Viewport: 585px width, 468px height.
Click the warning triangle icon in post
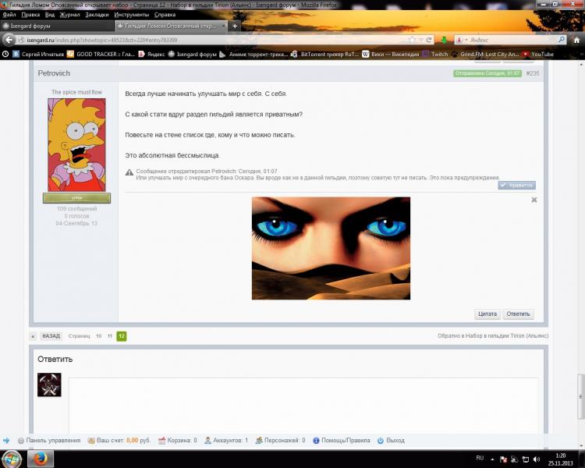(x=129, y=172)
